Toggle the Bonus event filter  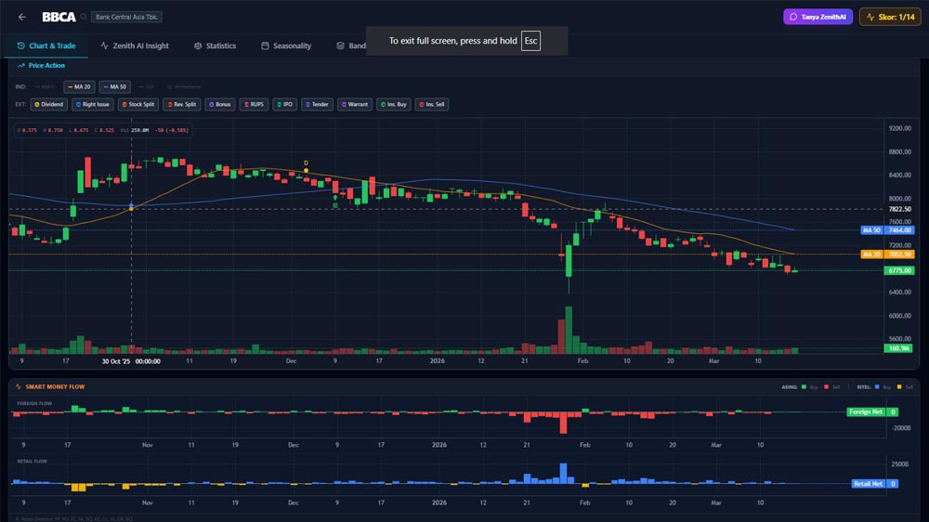219,104
